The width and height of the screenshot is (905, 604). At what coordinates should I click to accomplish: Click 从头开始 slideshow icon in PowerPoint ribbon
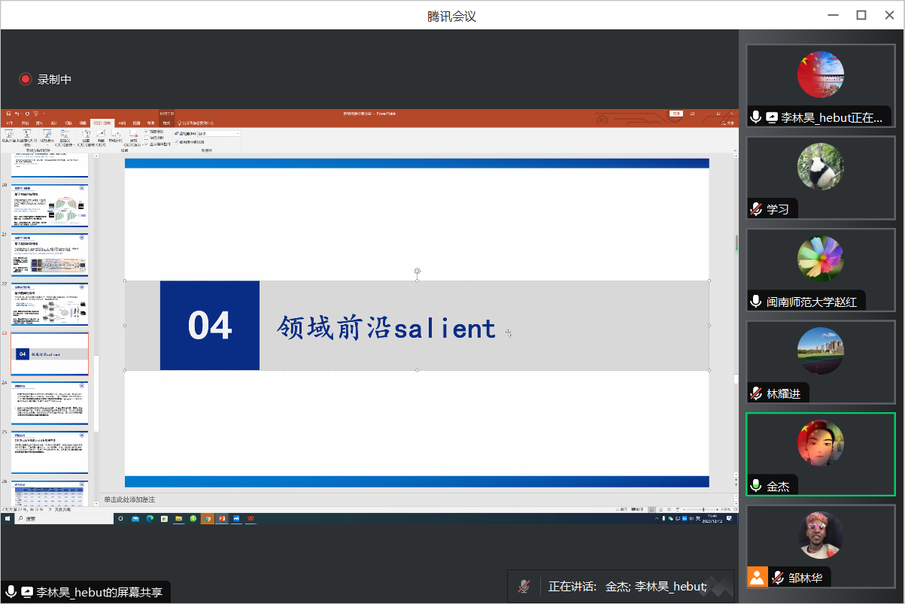pos(10,135)
